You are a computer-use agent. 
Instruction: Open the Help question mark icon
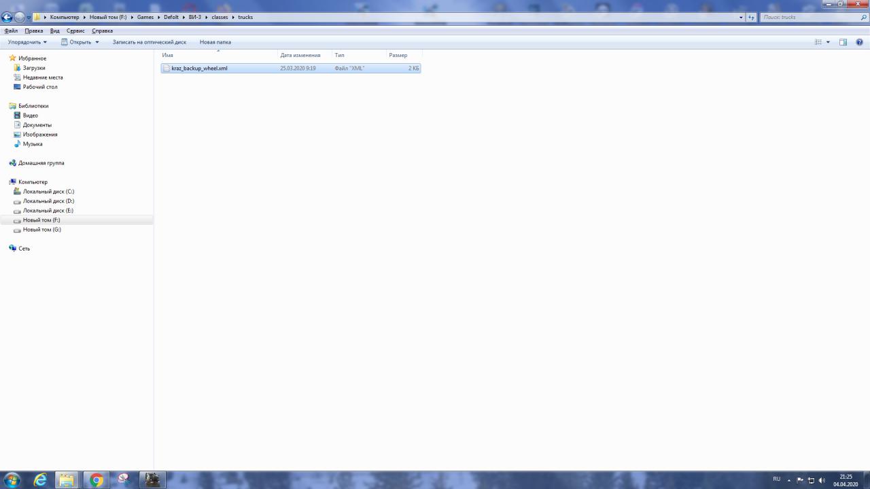click(860, 42)
